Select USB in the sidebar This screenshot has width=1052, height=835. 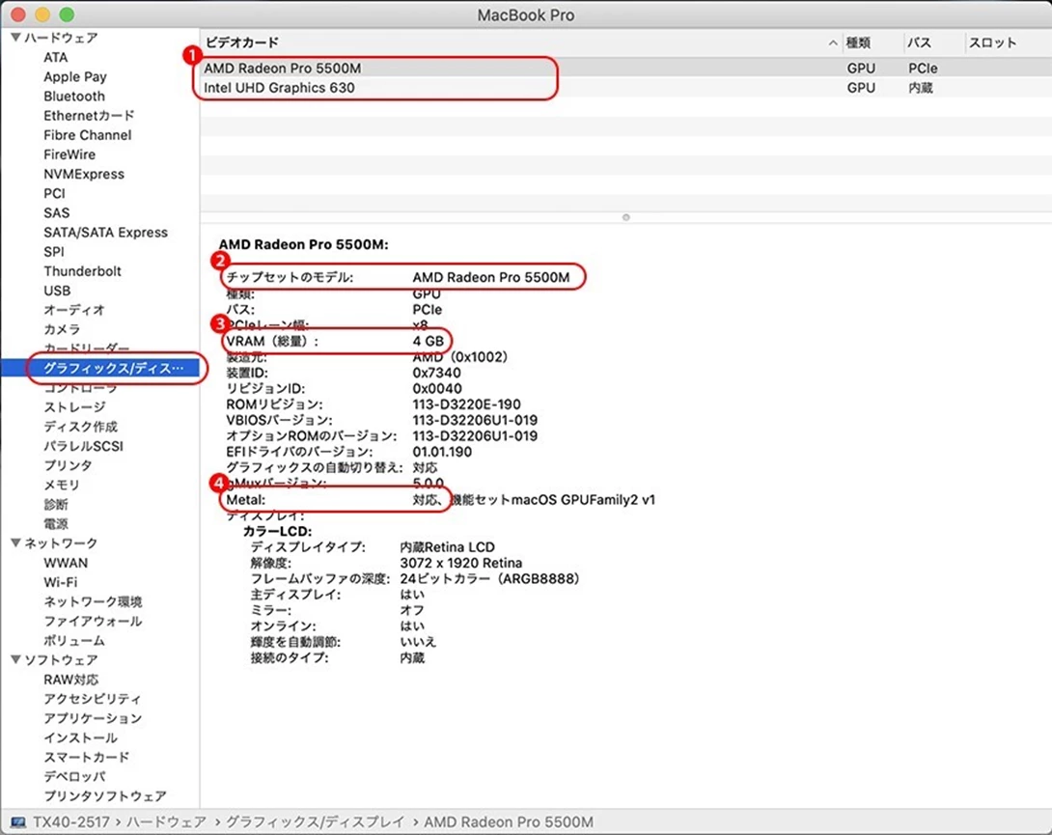coord(57,291)
